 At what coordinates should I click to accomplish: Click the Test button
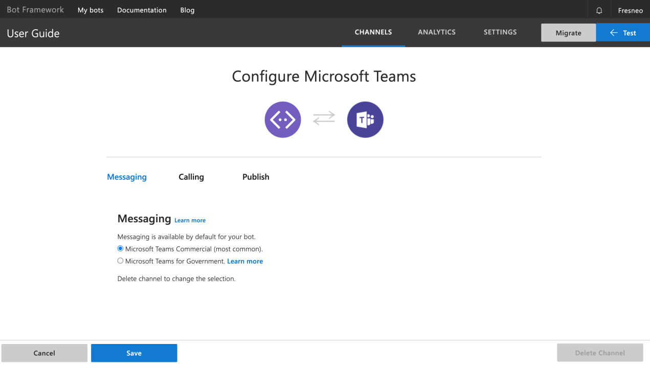click(x=623, y=33)
